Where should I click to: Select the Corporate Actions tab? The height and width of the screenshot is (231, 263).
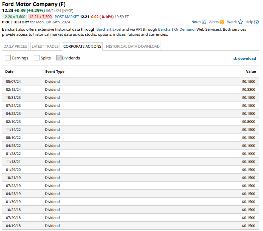click(x=82, y=46)
